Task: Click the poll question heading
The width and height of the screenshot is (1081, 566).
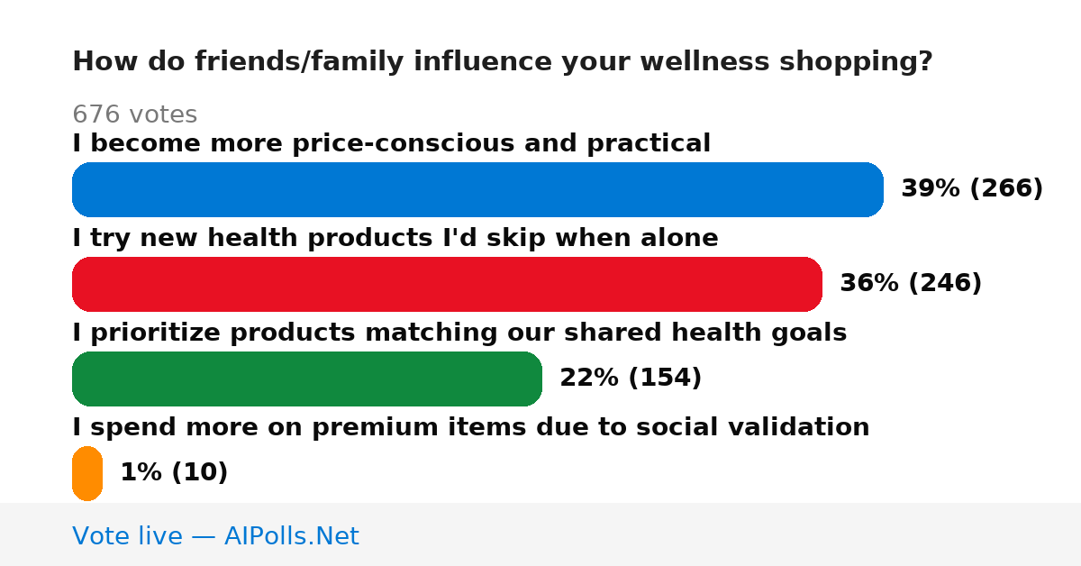Action: (x=503, y=62)
